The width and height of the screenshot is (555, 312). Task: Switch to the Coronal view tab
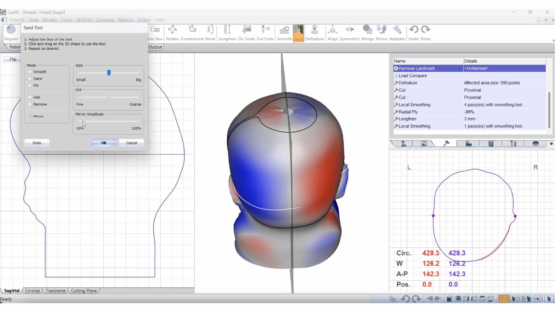[x=32, y=290]
